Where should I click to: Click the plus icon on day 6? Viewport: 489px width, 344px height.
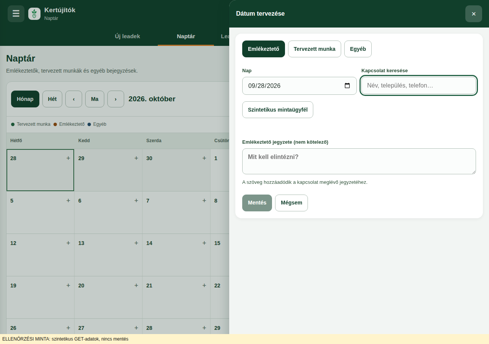tap(136, 200)
